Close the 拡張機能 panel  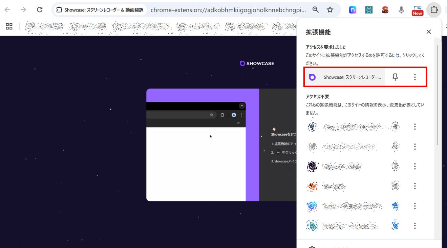point(429,32)
